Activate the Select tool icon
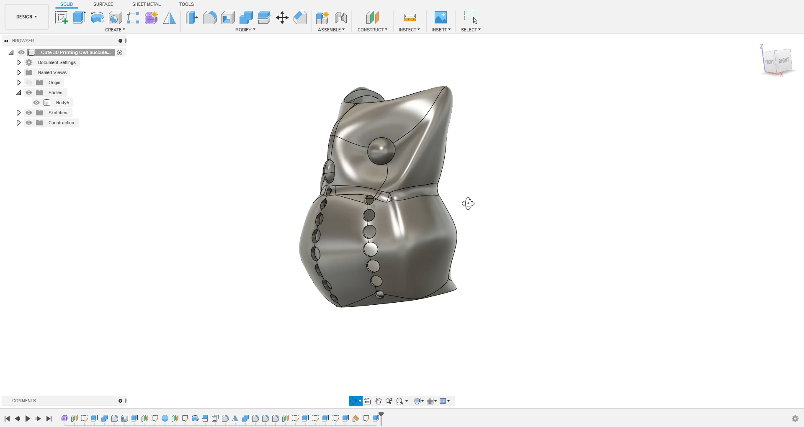 471,18
